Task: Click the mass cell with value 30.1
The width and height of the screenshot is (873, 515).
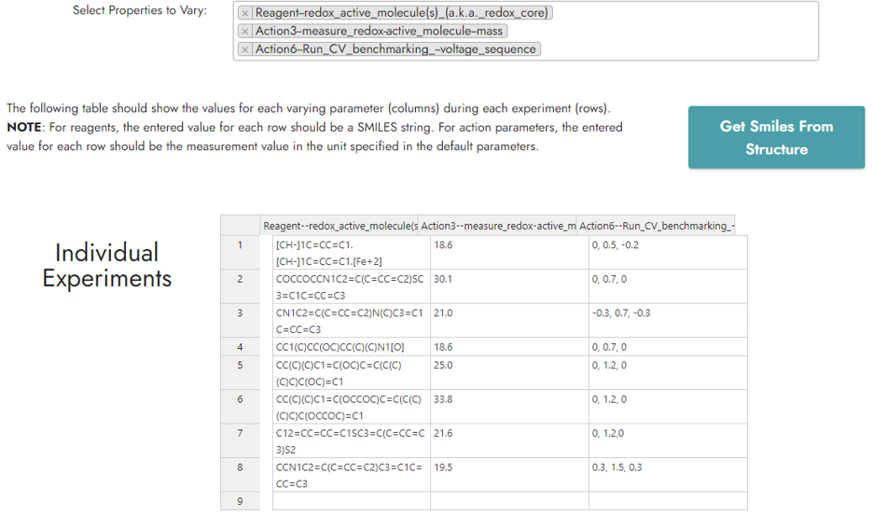Action: [x=508, y=279]
